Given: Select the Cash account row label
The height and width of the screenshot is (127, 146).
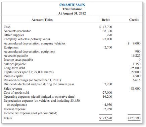Looking at the screenshot, I should tap(7, 27).
